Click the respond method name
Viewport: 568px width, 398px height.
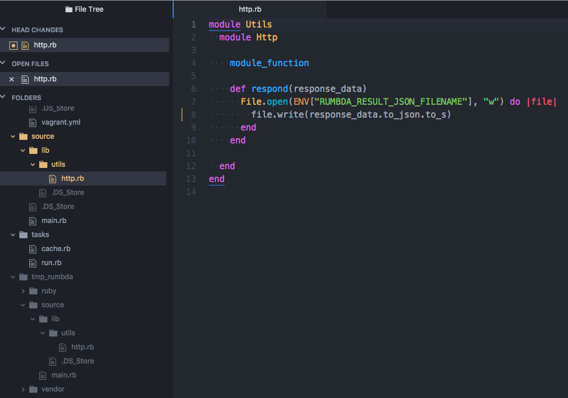click(270, 89)
